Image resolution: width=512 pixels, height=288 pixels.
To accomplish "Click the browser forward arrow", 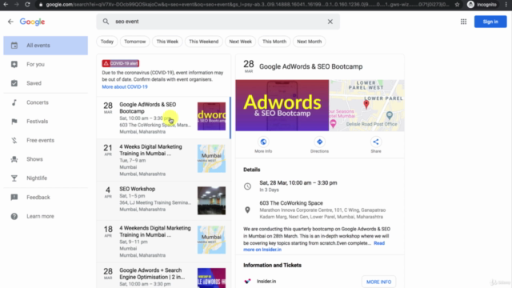I will pos(16,5).
